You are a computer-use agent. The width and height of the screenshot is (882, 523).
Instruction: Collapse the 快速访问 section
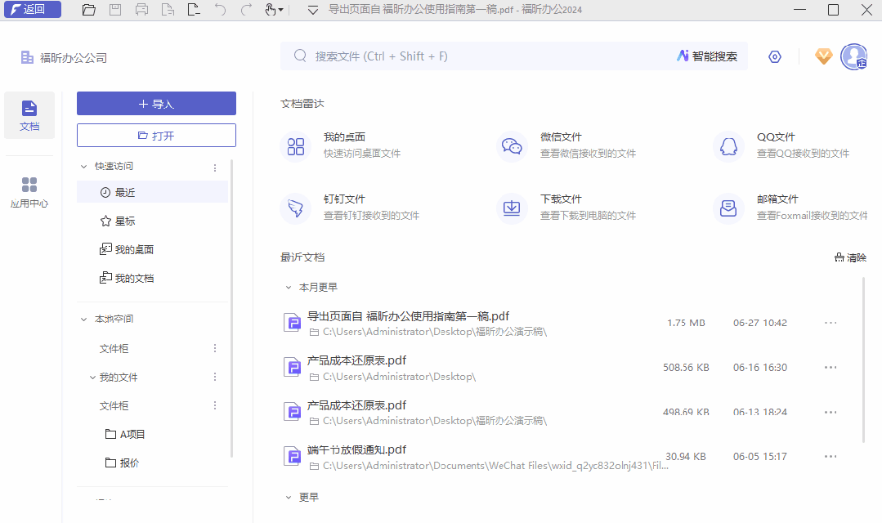click(x=83, y=166)
